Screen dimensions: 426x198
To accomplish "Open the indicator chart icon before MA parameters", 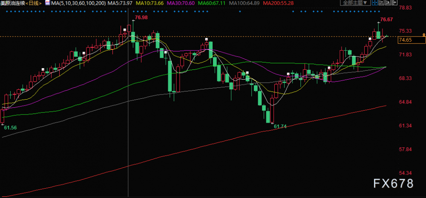I will [x=47, y=3].
